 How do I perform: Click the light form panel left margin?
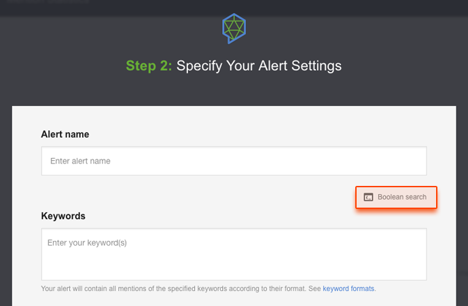pyautogui.click(x=26, y=206)
